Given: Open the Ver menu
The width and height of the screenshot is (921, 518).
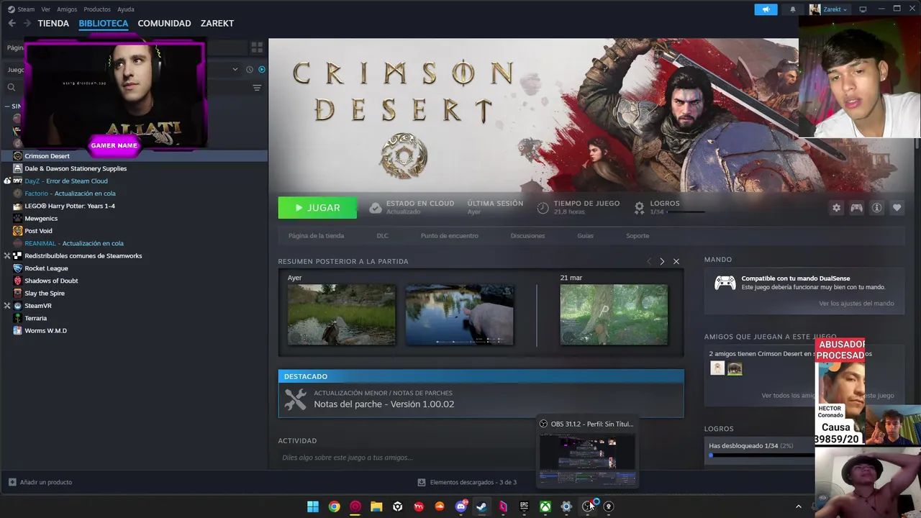Looking at the screenshot, I should pos(46,9).
